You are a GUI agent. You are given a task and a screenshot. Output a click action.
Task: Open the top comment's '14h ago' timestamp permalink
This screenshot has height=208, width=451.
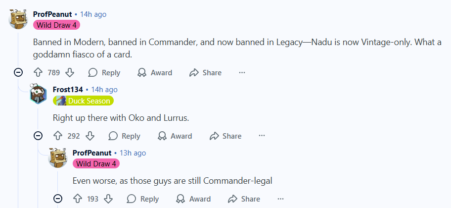(x=93, y=14)
